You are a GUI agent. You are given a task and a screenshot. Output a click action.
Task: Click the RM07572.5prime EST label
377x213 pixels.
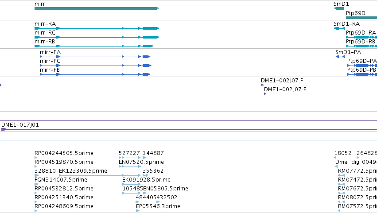coord(358,206)
